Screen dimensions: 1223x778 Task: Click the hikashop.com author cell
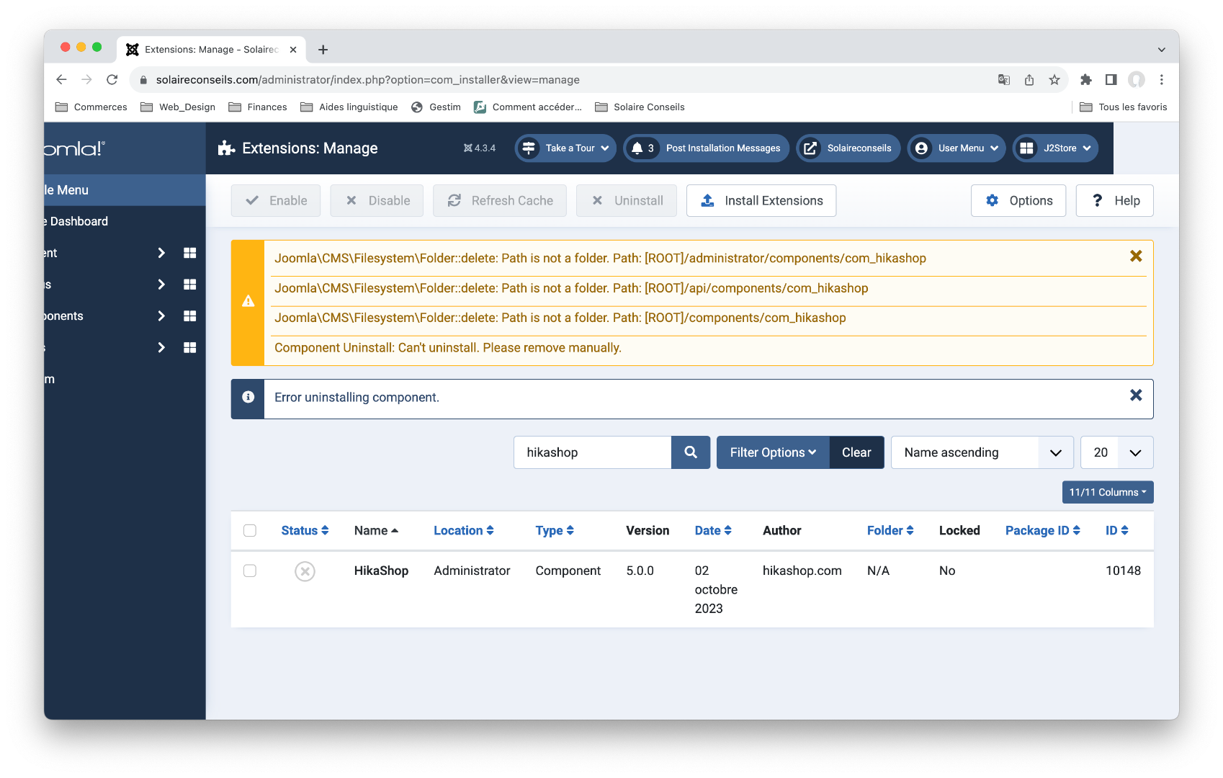tap(802, 571)
